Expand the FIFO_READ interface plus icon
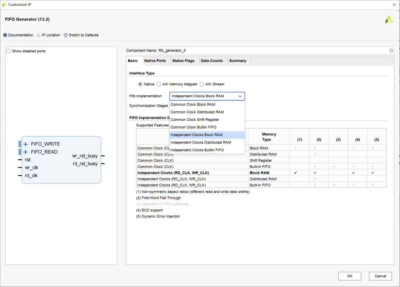This screenshot has height=287, width=400. [x=26, y=152]
